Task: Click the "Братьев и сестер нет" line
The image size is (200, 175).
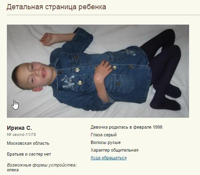Action: [29, 154]
